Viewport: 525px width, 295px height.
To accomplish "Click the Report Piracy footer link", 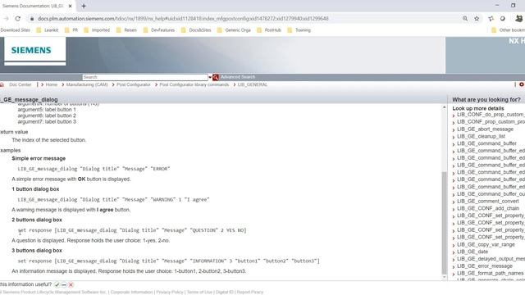I will coord(250,292).
